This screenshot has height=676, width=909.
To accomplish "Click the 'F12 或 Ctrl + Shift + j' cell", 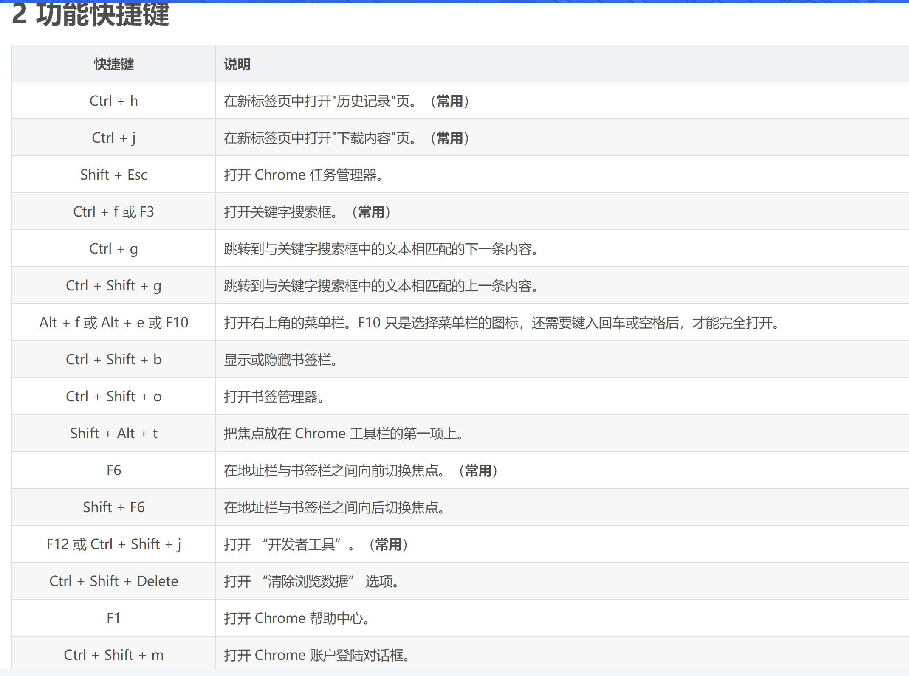I will tap(113, 544).
